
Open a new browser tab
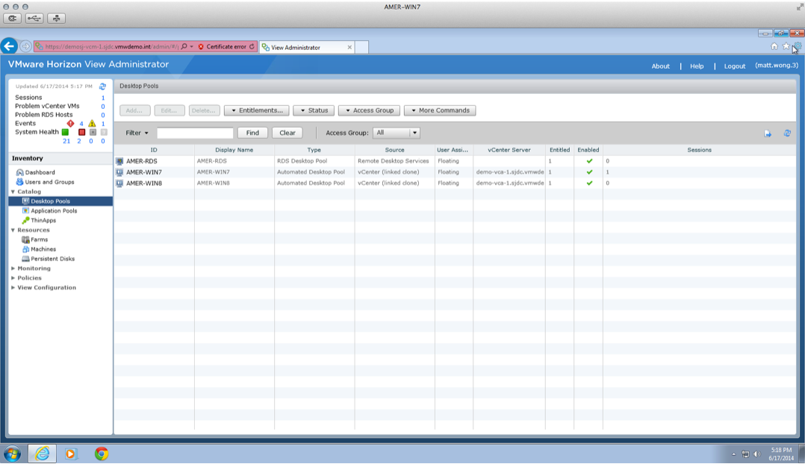pyautogui.click(x=361, y=47)
